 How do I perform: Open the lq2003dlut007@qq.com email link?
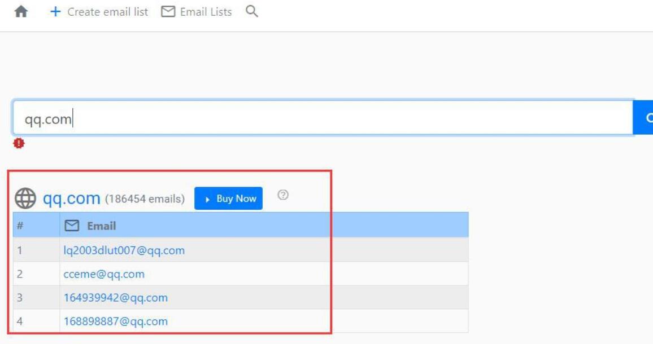(x=124, y=250)
